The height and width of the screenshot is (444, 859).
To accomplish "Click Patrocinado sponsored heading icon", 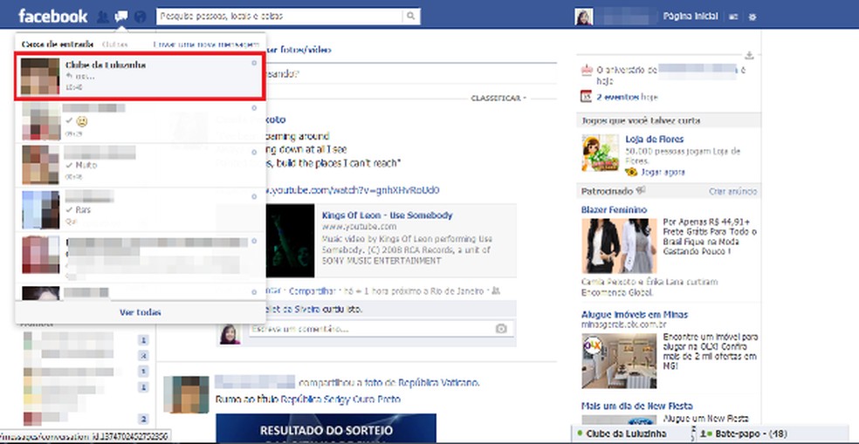I will click(639, 190).
